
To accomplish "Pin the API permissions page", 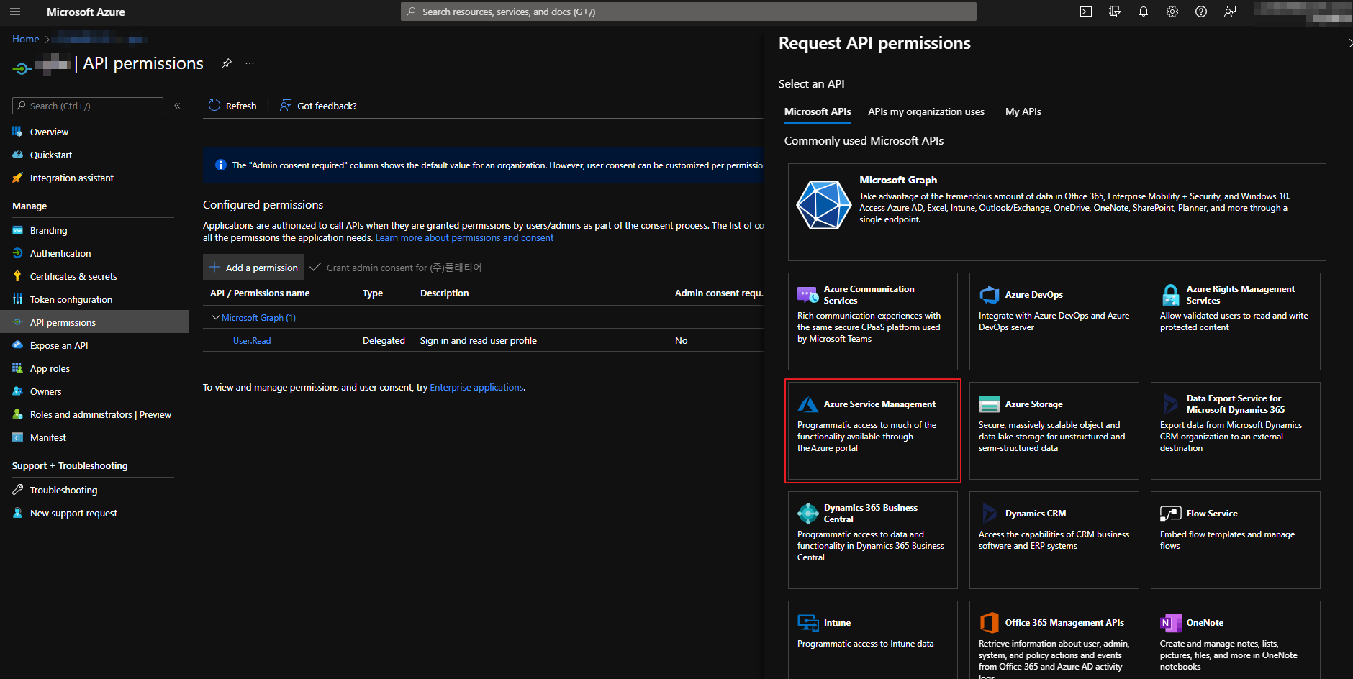I will (x=227, y=63).
